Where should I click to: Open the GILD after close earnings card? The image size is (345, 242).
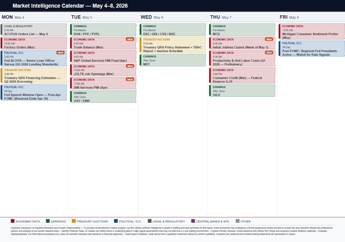click(x=242, y=90)
